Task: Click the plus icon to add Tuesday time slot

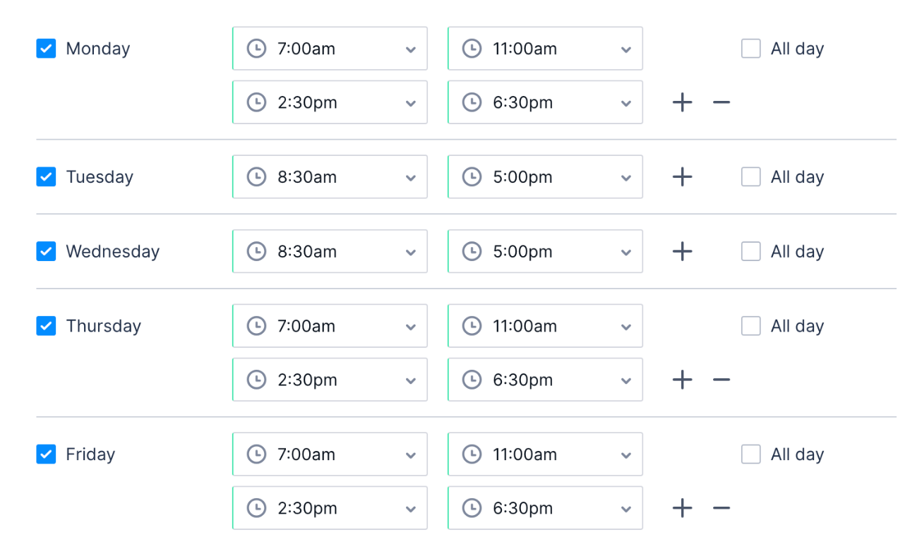Action: 682,176
